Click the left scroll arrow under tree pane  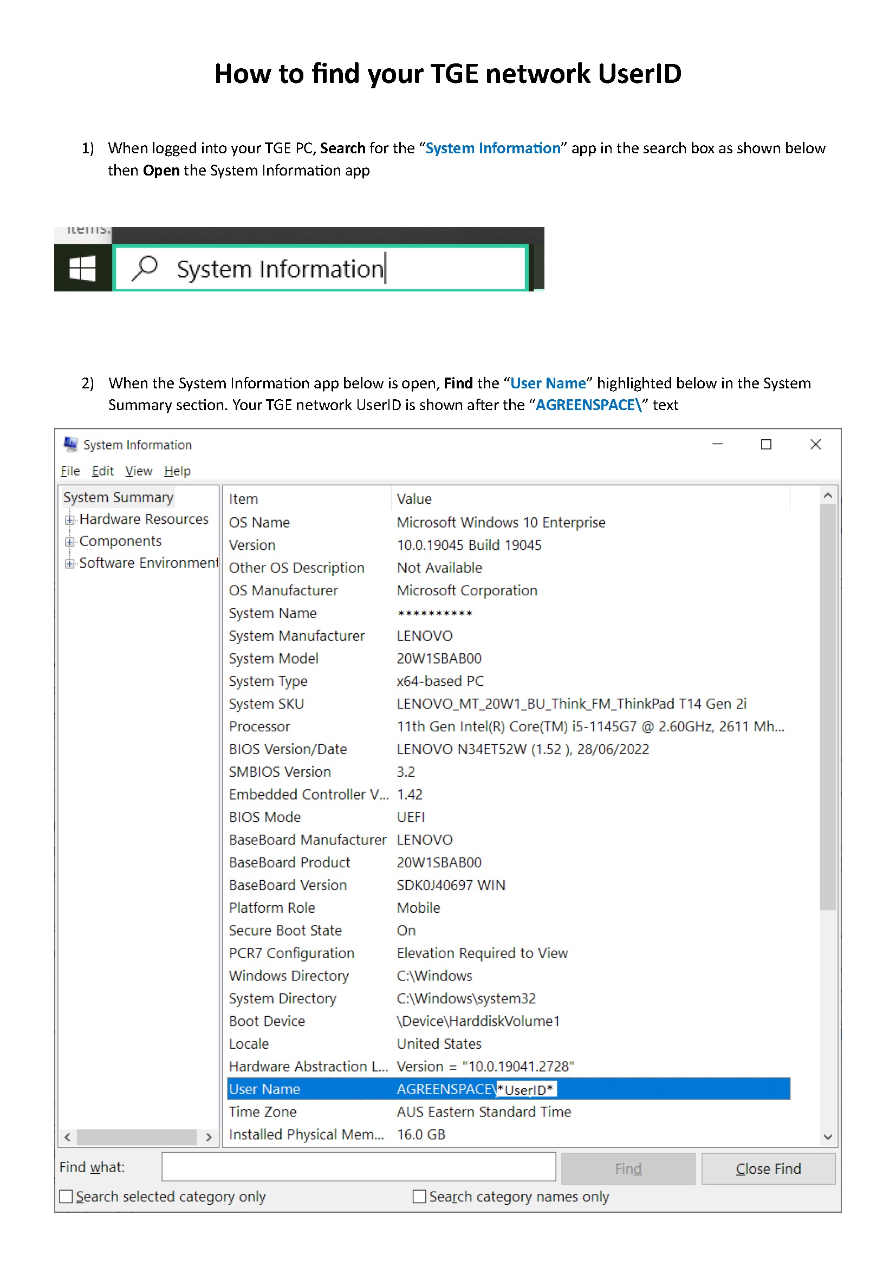67,1138
